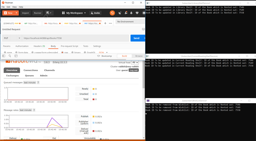
Task: Open the Params tab
Action: tap(7, 46)
